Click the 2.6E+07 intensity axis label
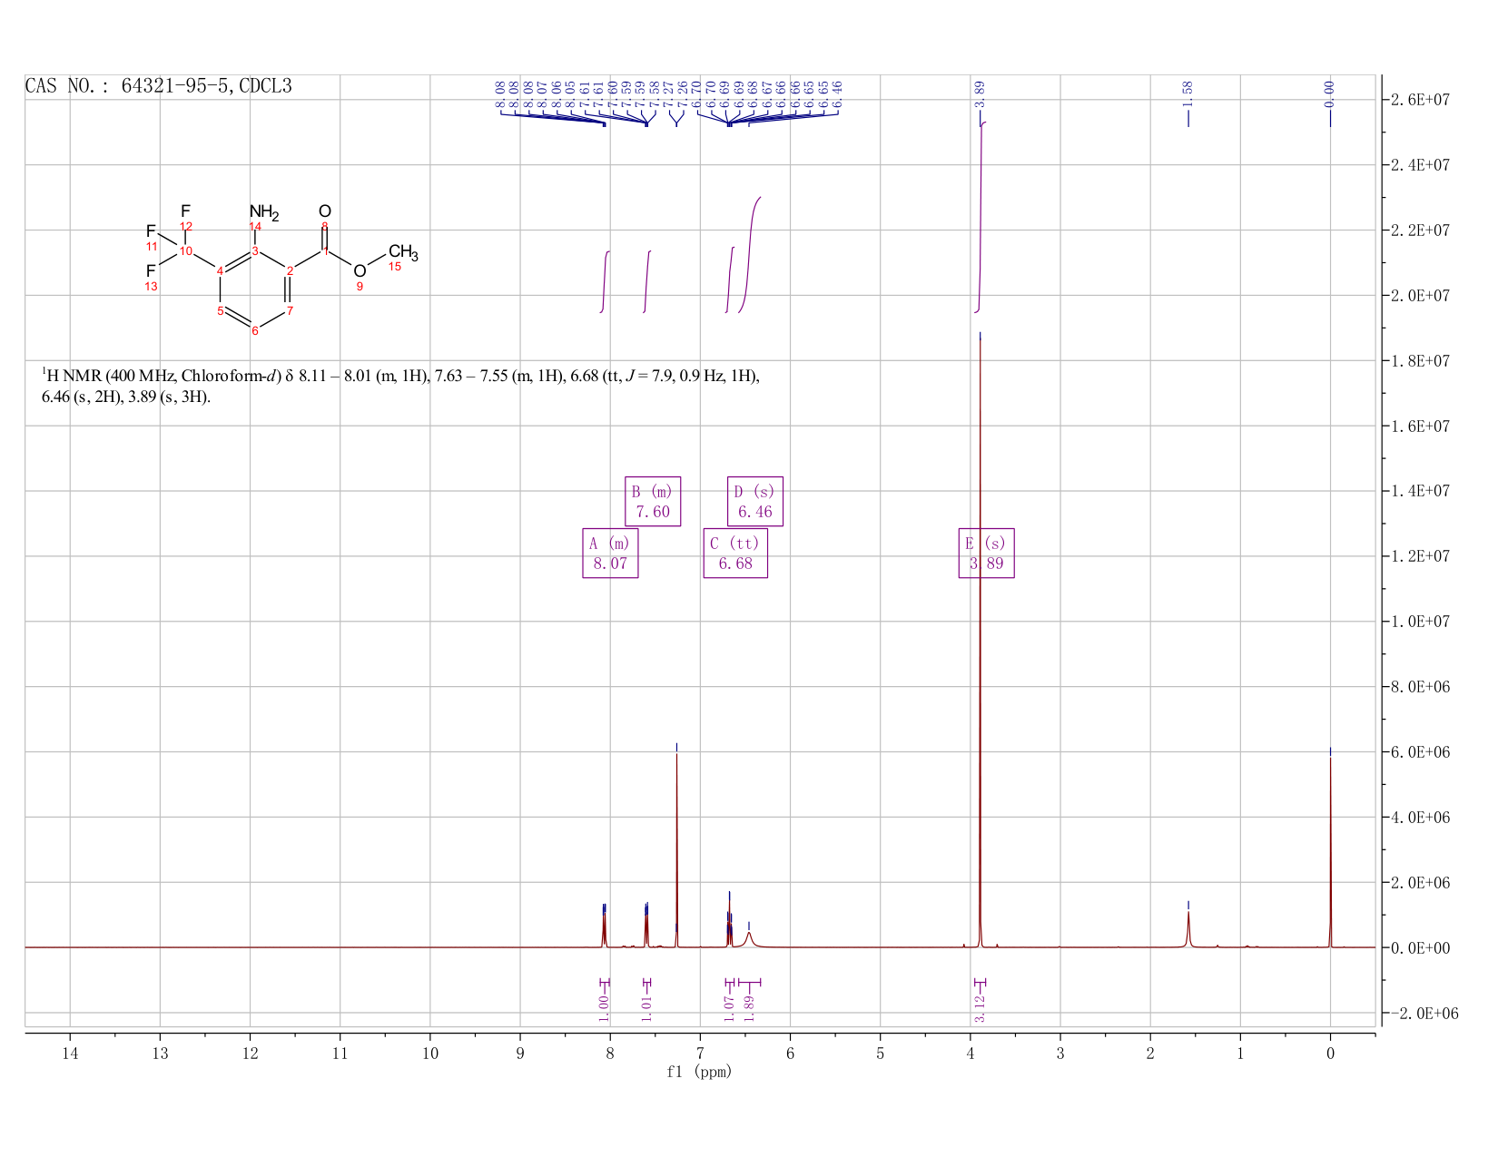The image size is (1498, 1157). (1420, 100)
